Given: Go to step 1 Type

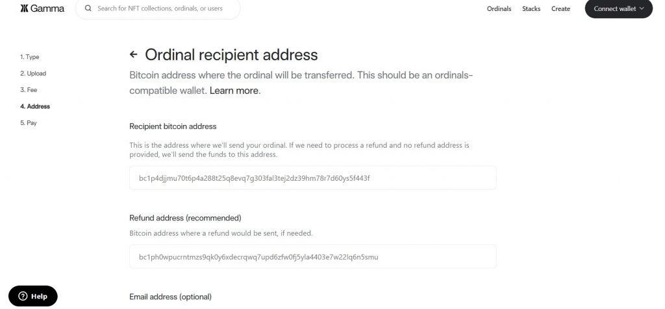Looking at the screenshot, I should (30, 57).
